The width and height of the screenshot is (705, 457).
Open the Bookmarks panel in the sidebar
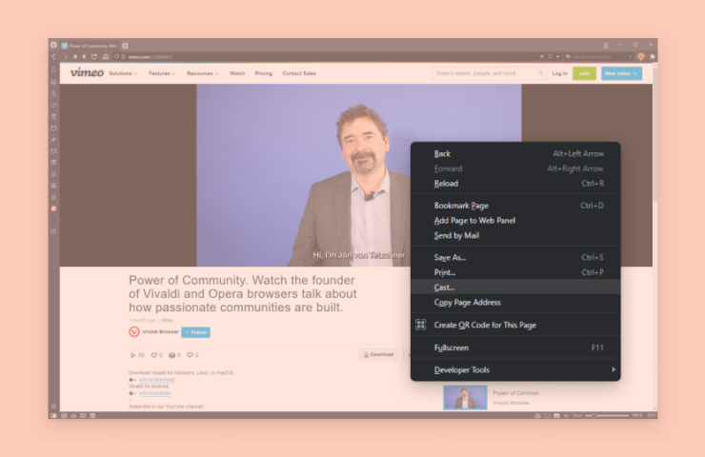pos(53,70)
